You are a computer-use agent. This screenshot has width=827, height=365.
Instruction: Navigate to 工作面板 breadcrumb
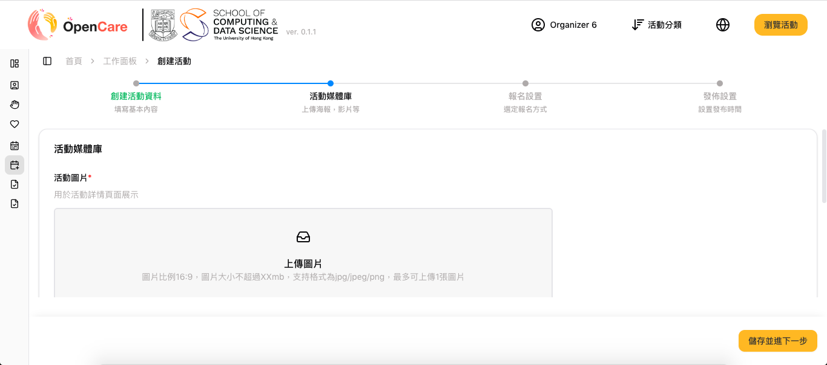120,61
